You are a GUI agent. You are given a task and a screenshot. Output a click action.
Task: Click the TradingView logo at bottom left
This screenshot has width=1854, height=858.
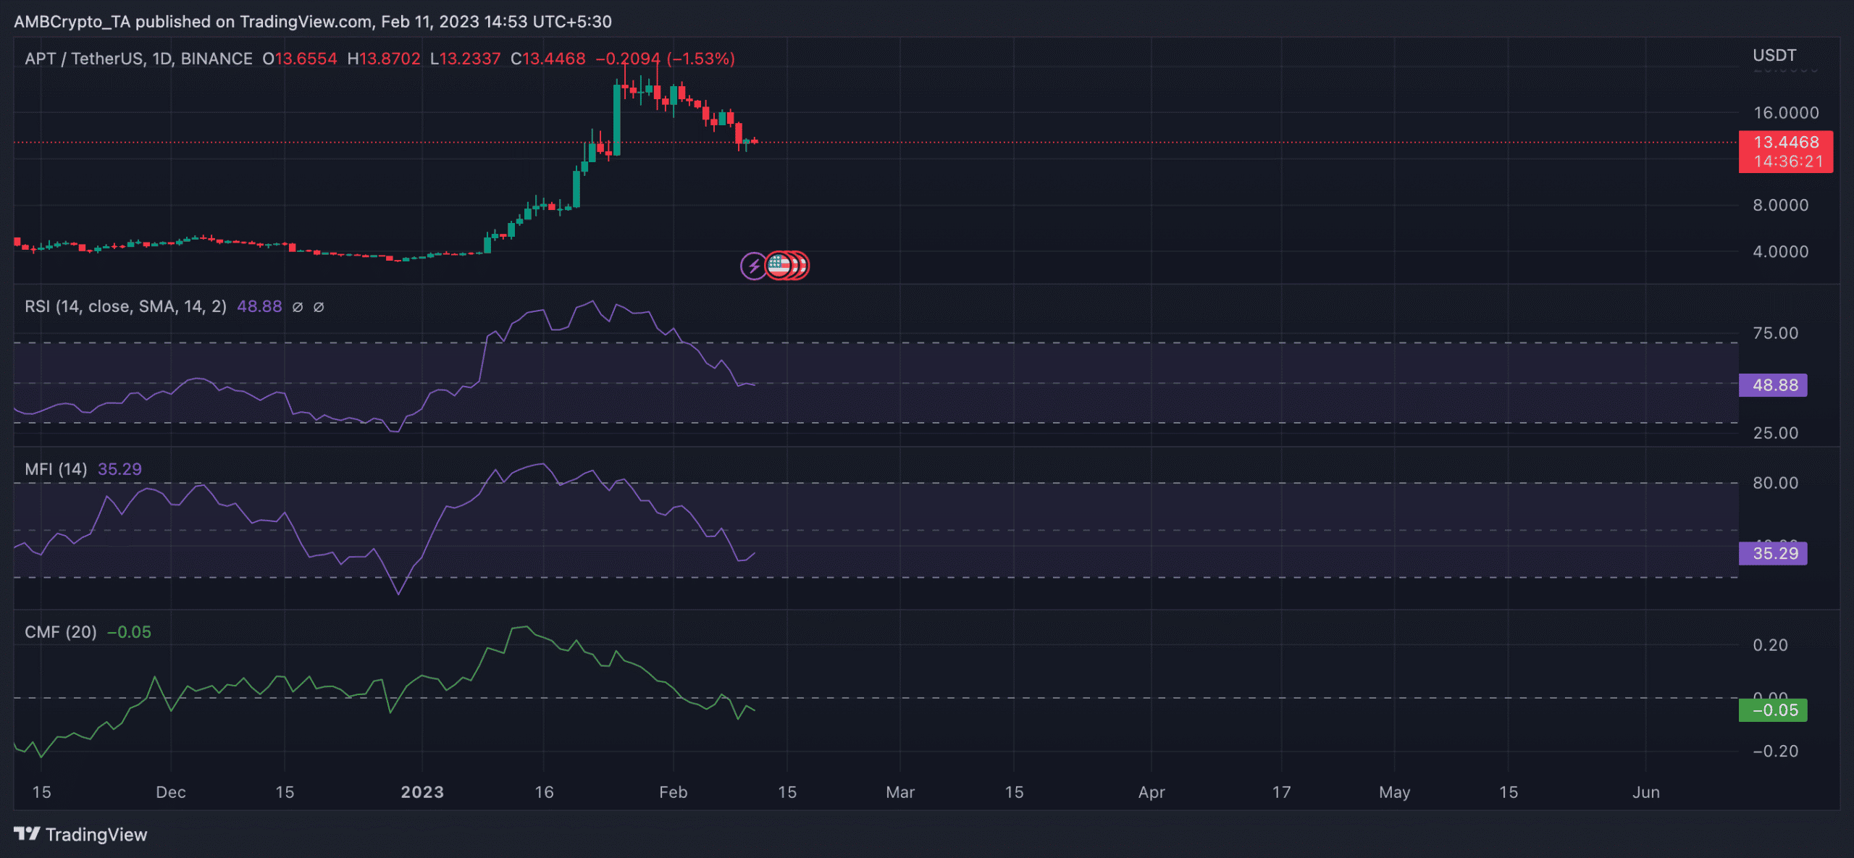(x=80, y=834)
